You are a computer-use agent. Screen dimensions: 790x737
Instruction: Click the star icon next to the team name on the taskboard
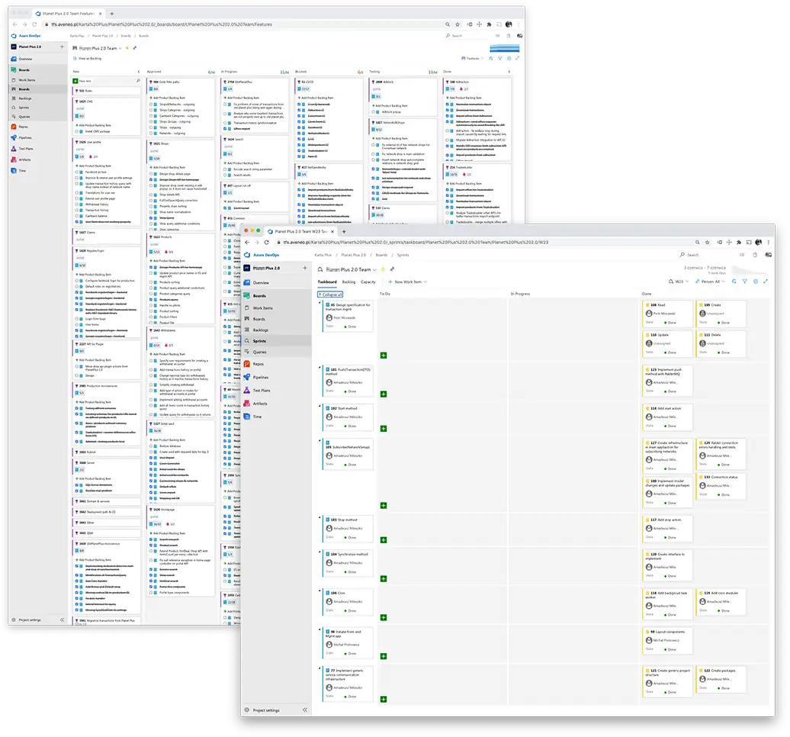(381, 269)
